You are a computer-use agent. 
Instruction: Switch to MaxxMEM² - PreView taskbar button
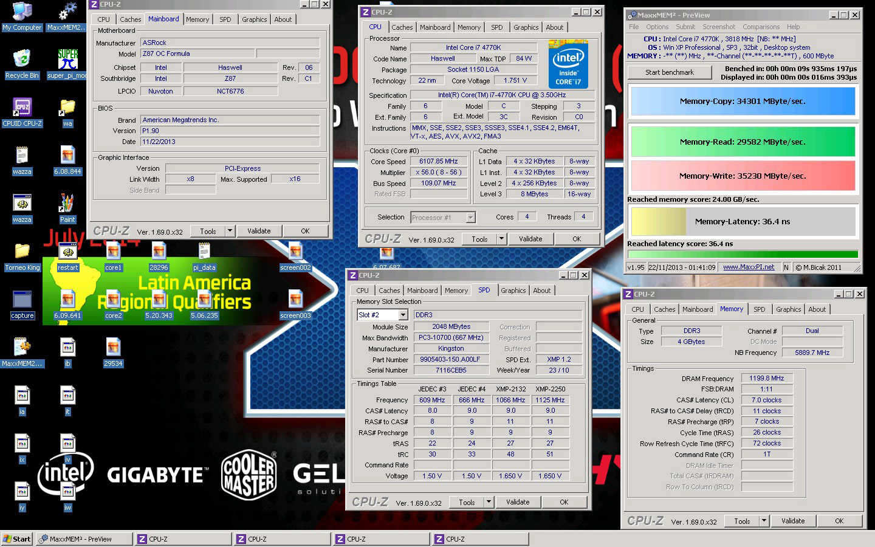[84, 539]
